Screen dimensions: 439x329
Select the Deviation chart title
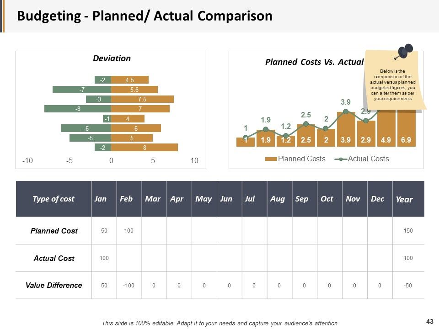[x=112, y=58]
